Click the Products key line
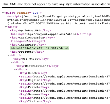The width and height of the screenshot is (110, 104). coord(27,52)
